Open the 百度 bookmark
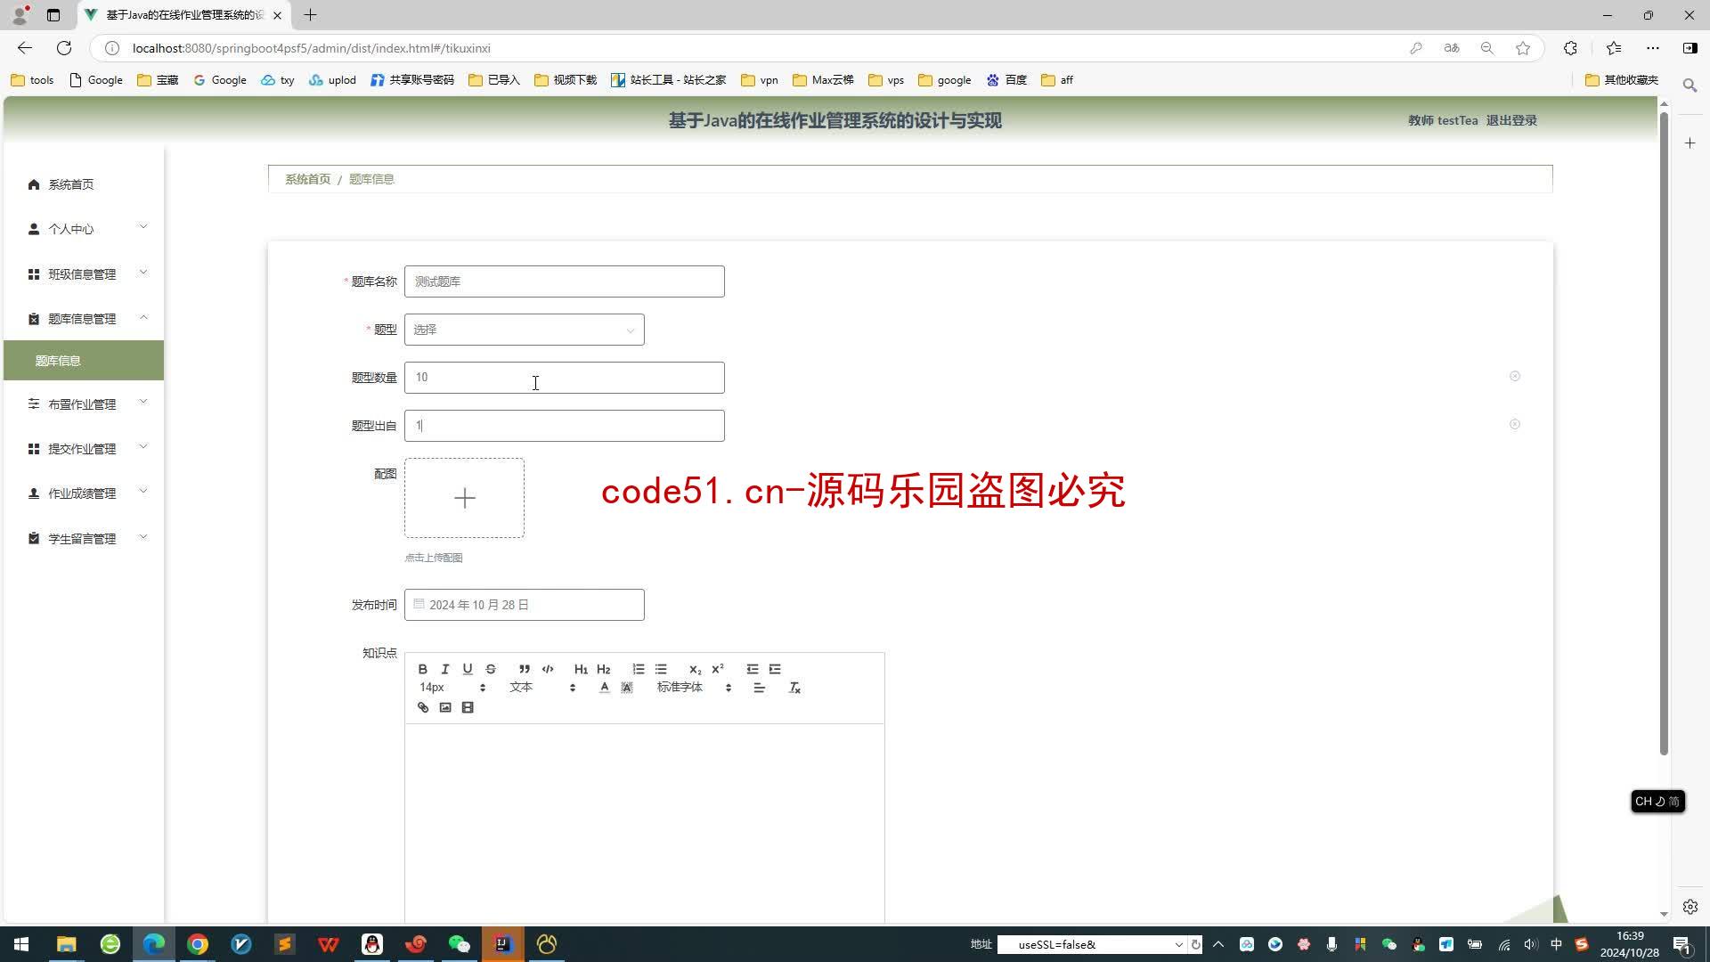The height and width of the screenshot is (962, 1710). [1007, 80]
